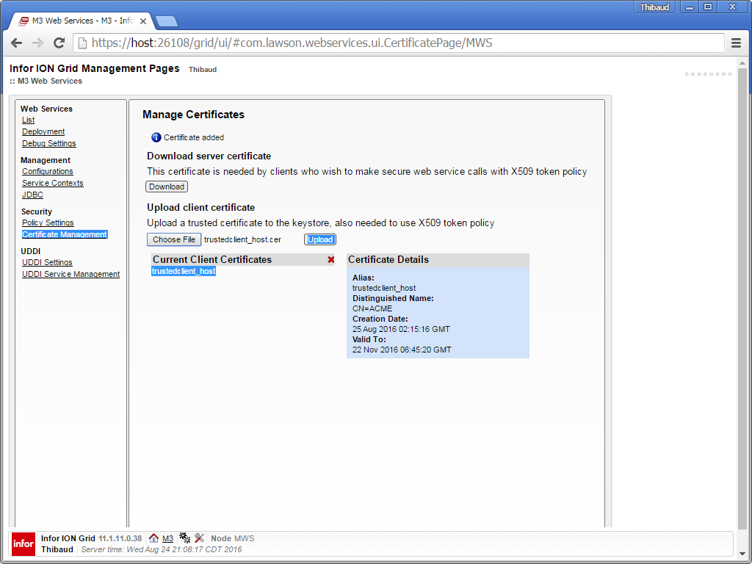Click the browser back arrow
The height and width of the screenshot is (564, 752).
click(16, 43)
